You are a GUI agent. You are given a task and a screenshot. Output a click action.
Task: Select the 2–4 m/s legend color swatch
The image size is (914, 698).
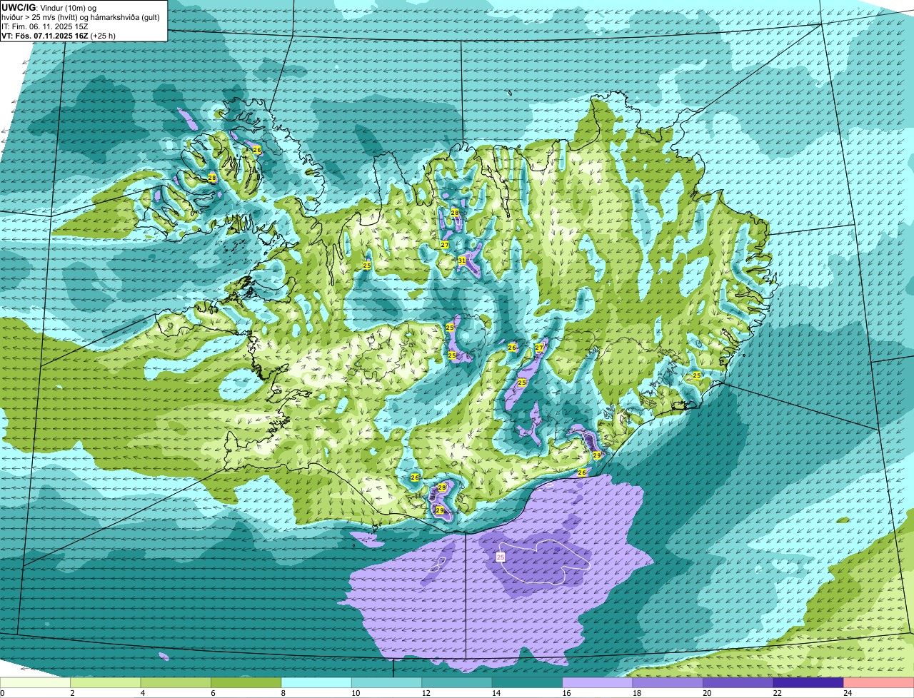(106, 682)
